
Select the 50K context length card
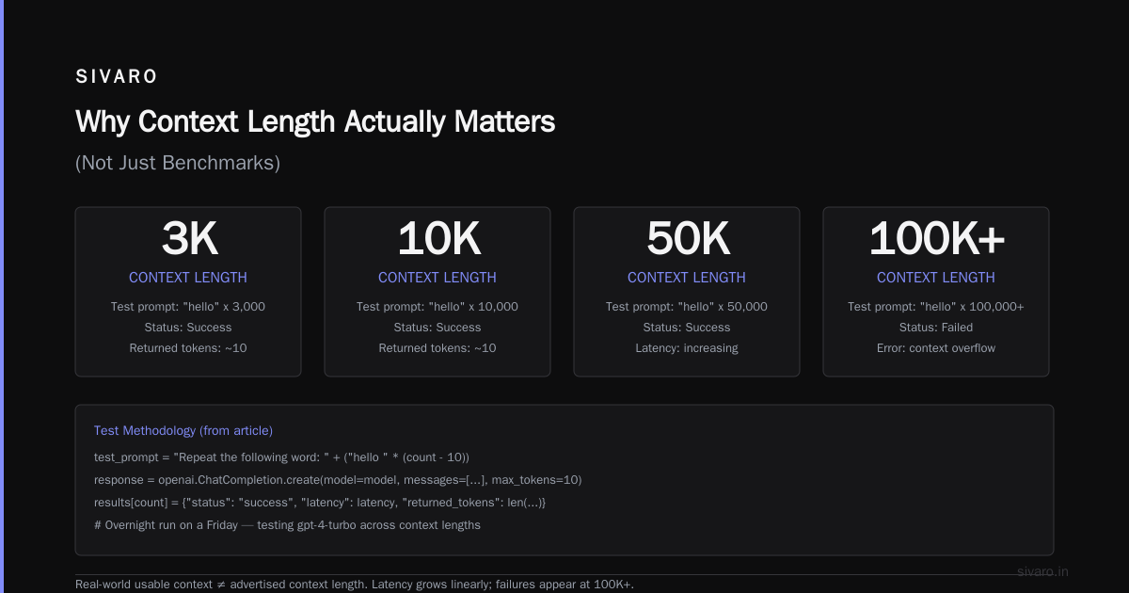tap(687, 292)
